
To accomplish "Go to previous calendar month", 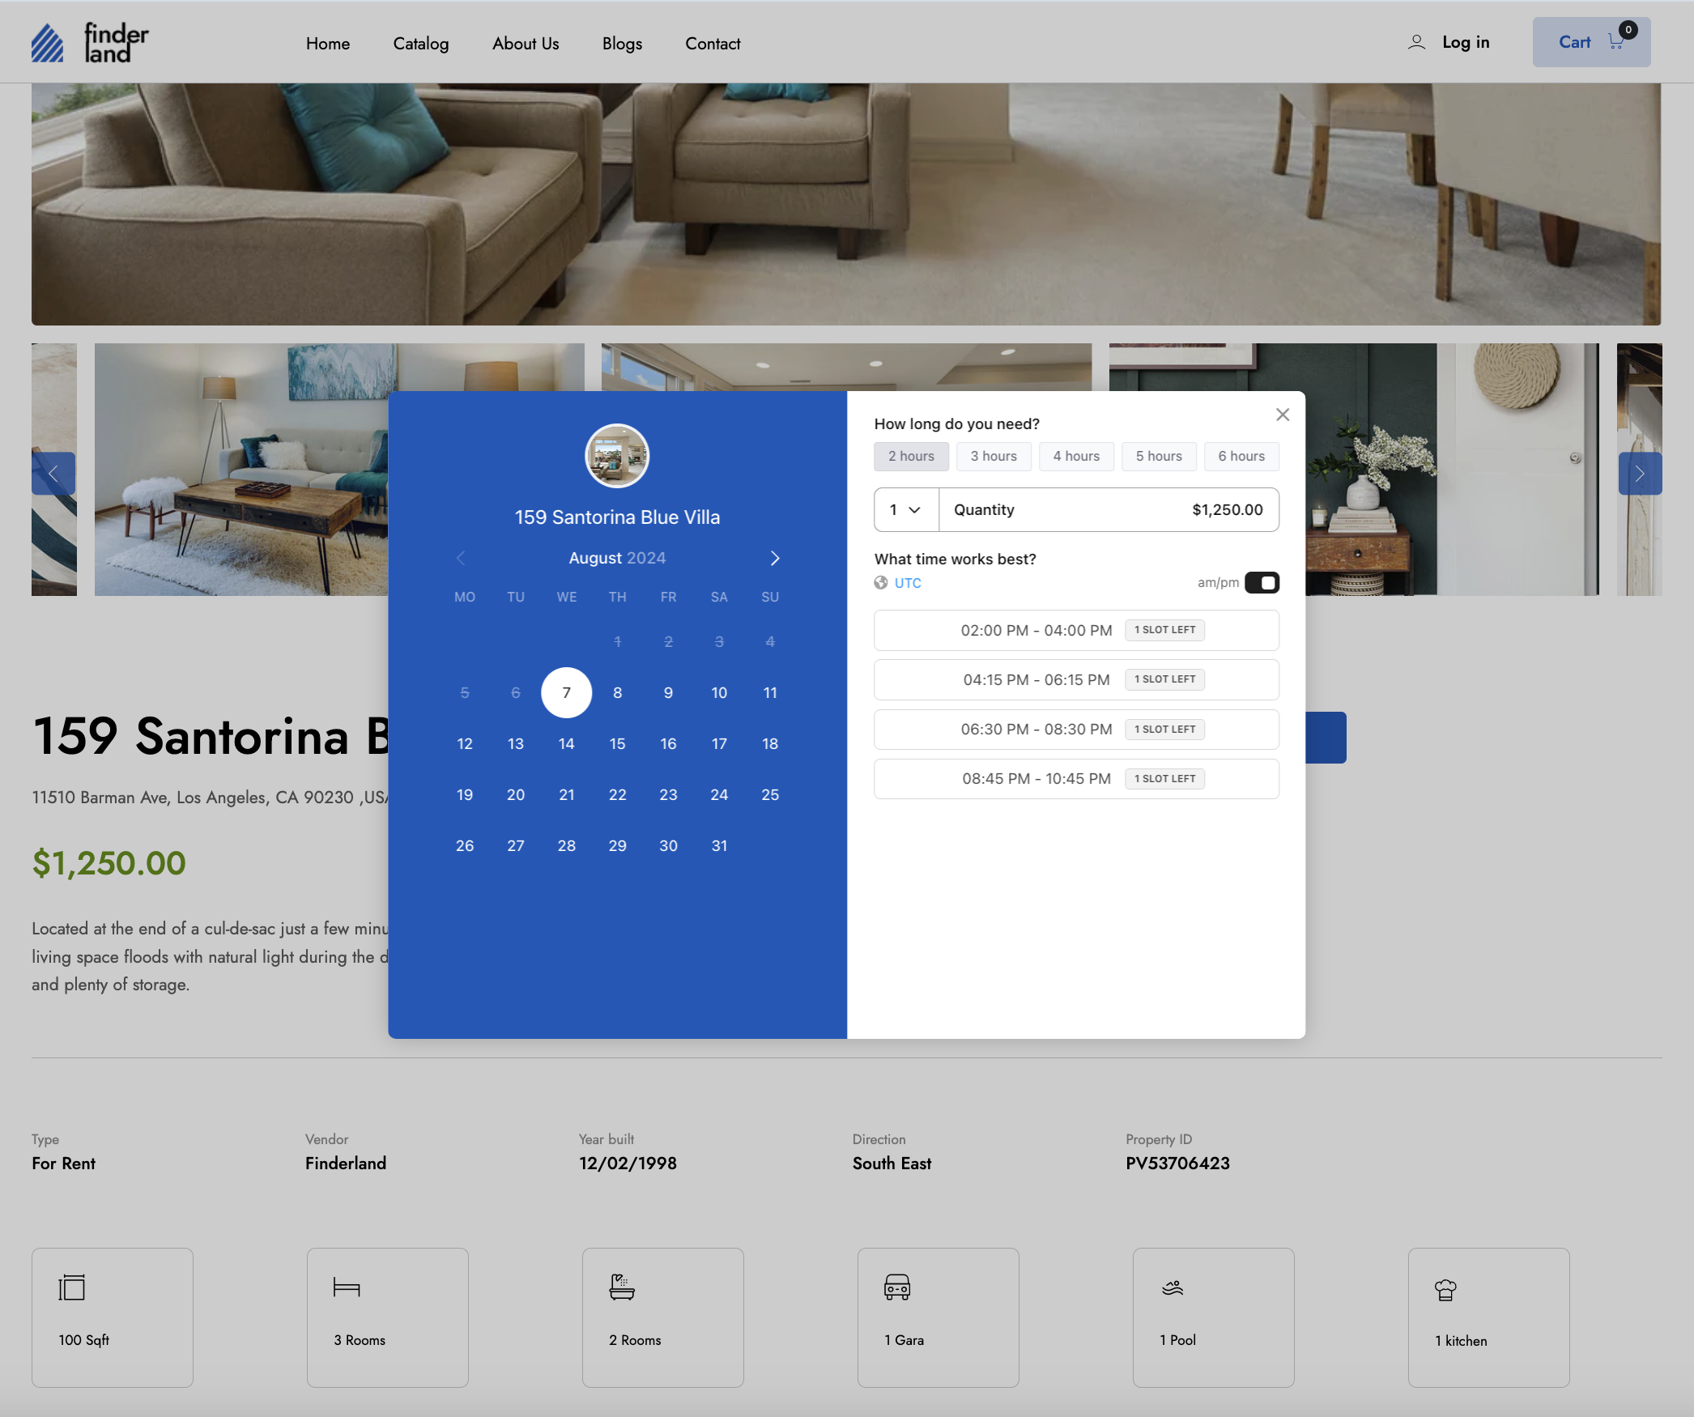I will point(461,558).
